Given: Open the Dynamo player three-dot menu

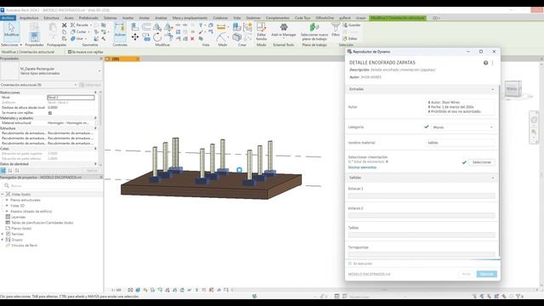Looking at the screenshot, I should coord(493,63).
